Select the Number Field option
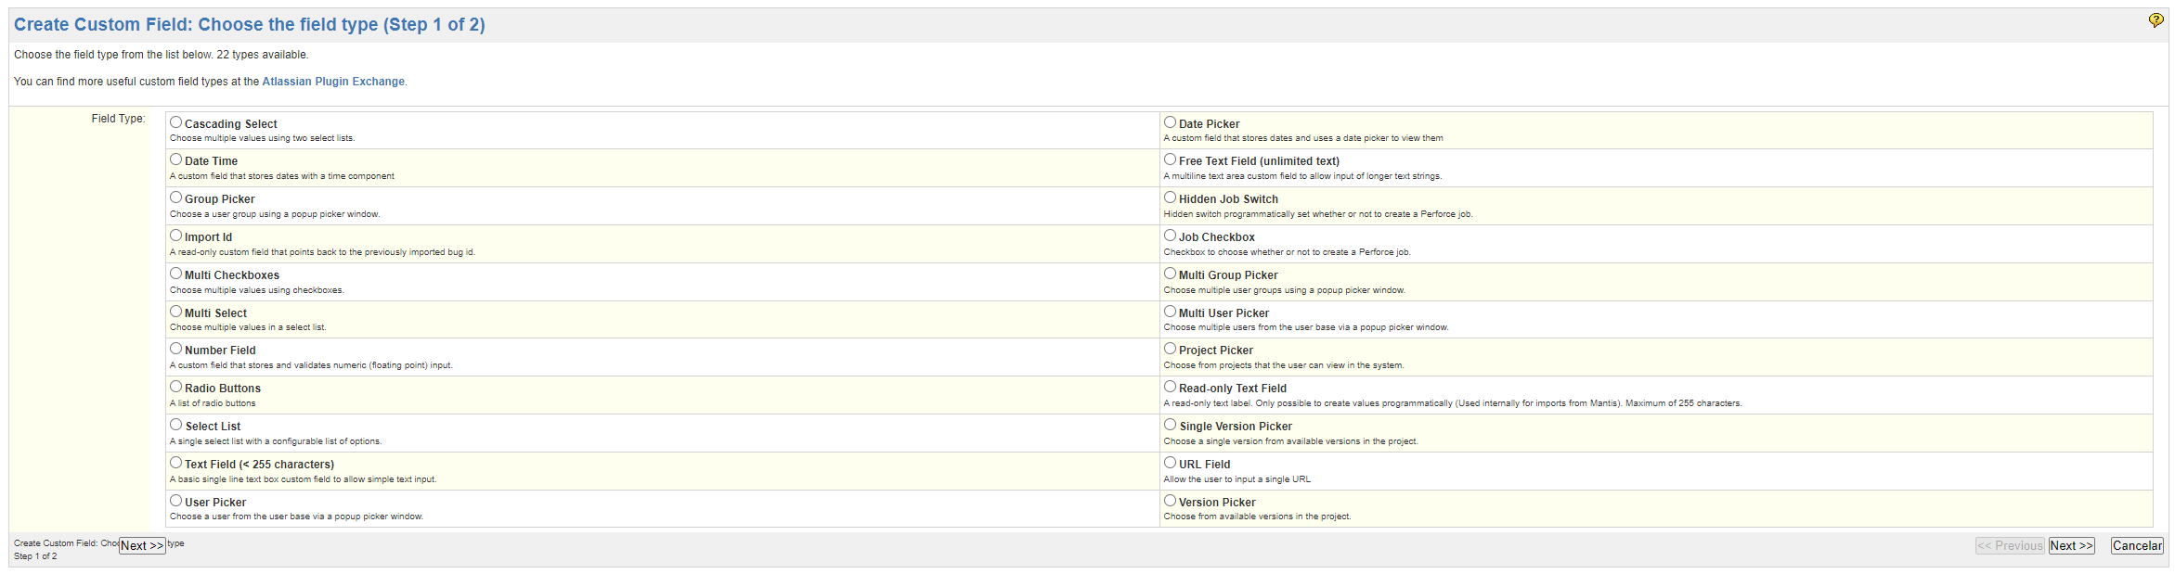This screenshot has height=574, width=2175. pyautogui.click(x=175, y=349)
